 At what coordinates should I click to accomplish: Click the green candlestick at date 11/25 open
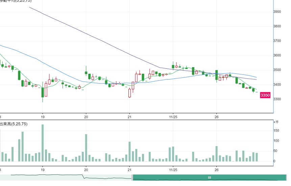tap(173, 67)
